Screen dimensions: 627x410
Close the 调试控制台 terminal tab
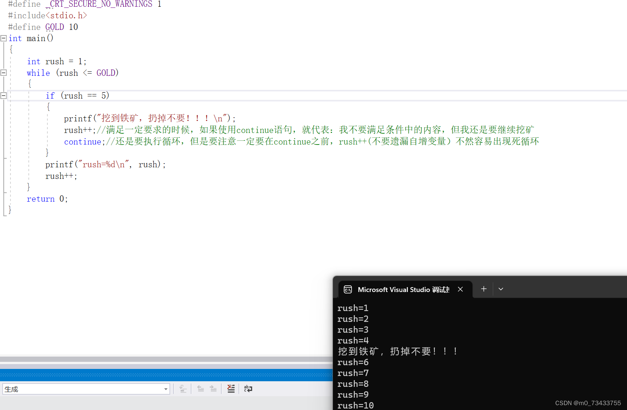460,289
